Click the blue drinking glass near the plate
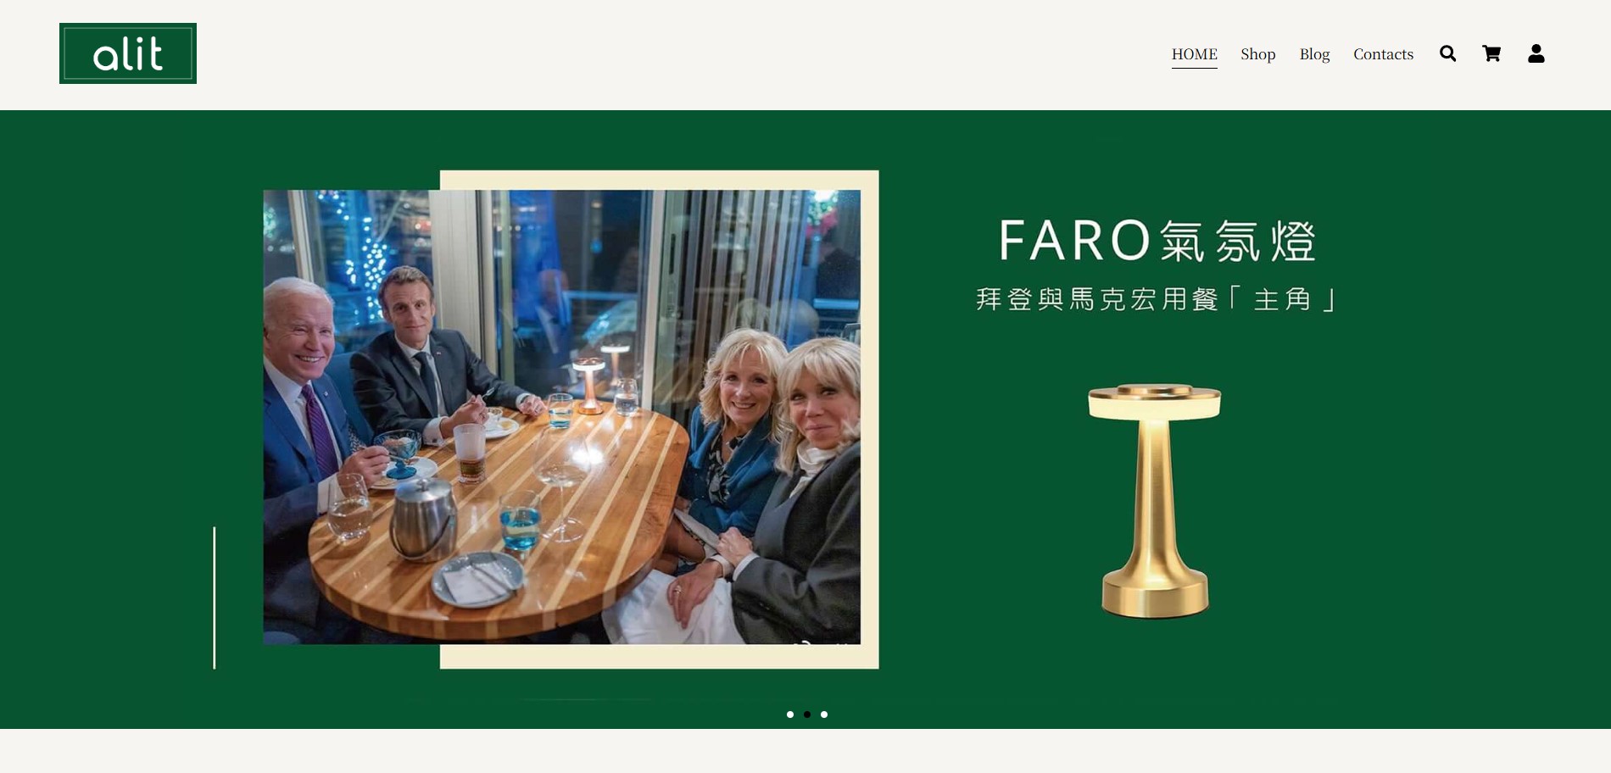 pos(520,521)
